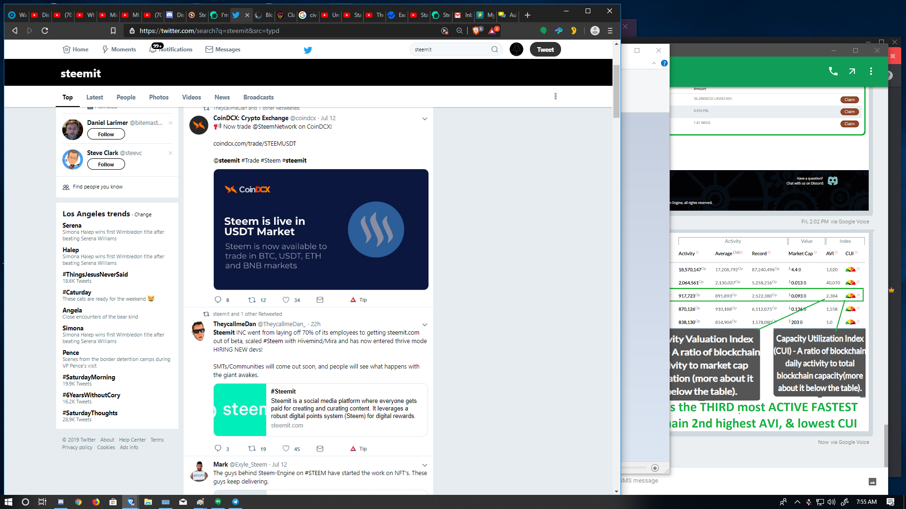Open the #Caturday trend
The image size is (906, 509).
click(x=77, y=292)
